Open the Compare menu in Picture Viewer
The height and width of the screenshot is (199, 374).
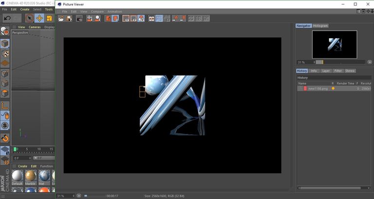tap(97, 12)
